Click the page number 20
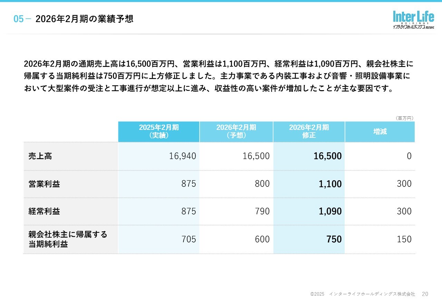 pyautogui.click(x=425, y=294)
